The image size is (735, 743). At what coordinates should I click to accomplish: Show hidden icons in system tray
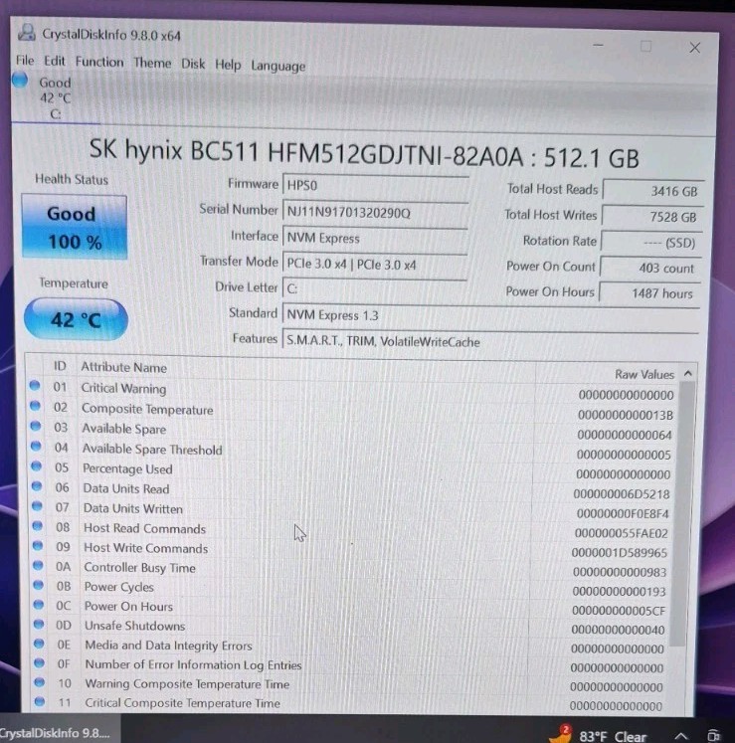point(681,736)
